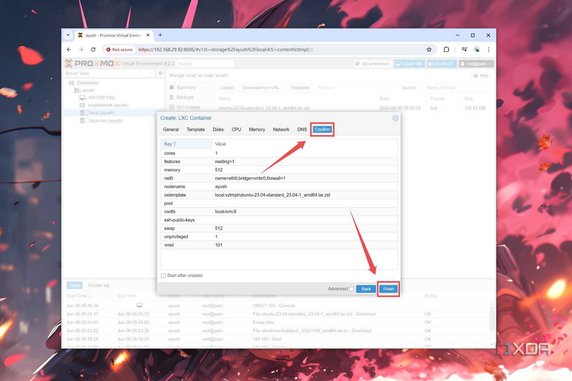572x381 pixels.
Task: Click the Back button in the dialog
Action: [x=366, y=289]
